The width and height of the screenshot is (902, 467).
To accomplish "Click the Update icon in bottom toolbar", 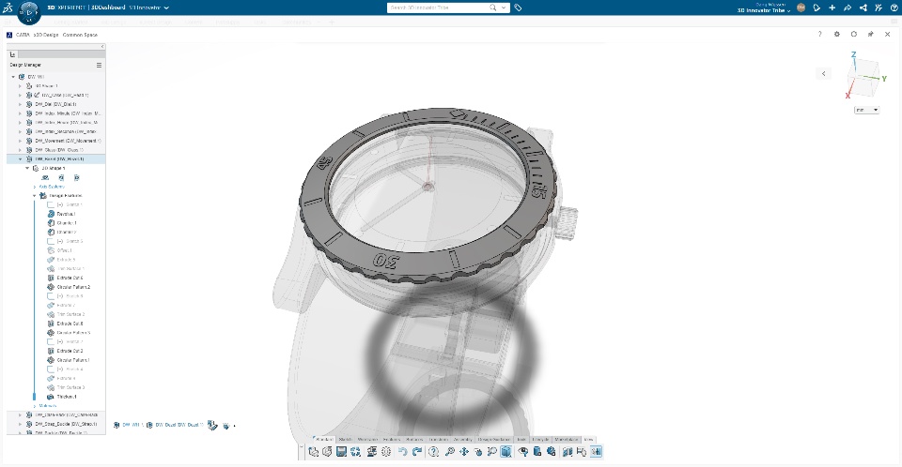I will 355,452.
